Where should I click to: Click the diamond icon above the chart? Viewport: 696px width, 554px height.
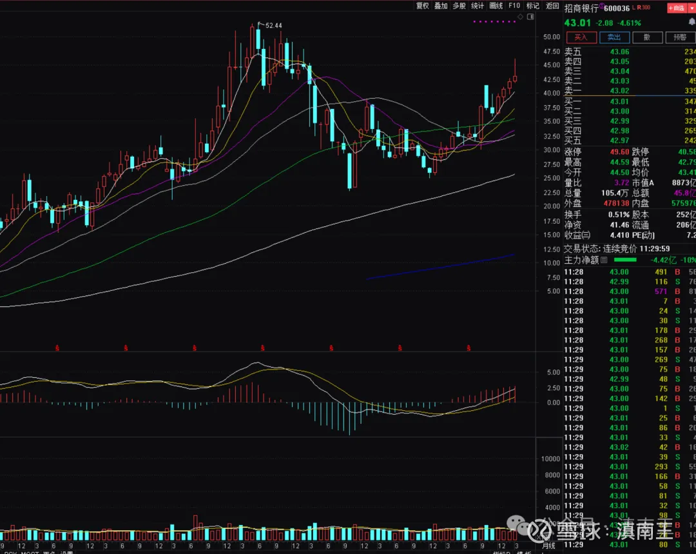tap(520, 17)
